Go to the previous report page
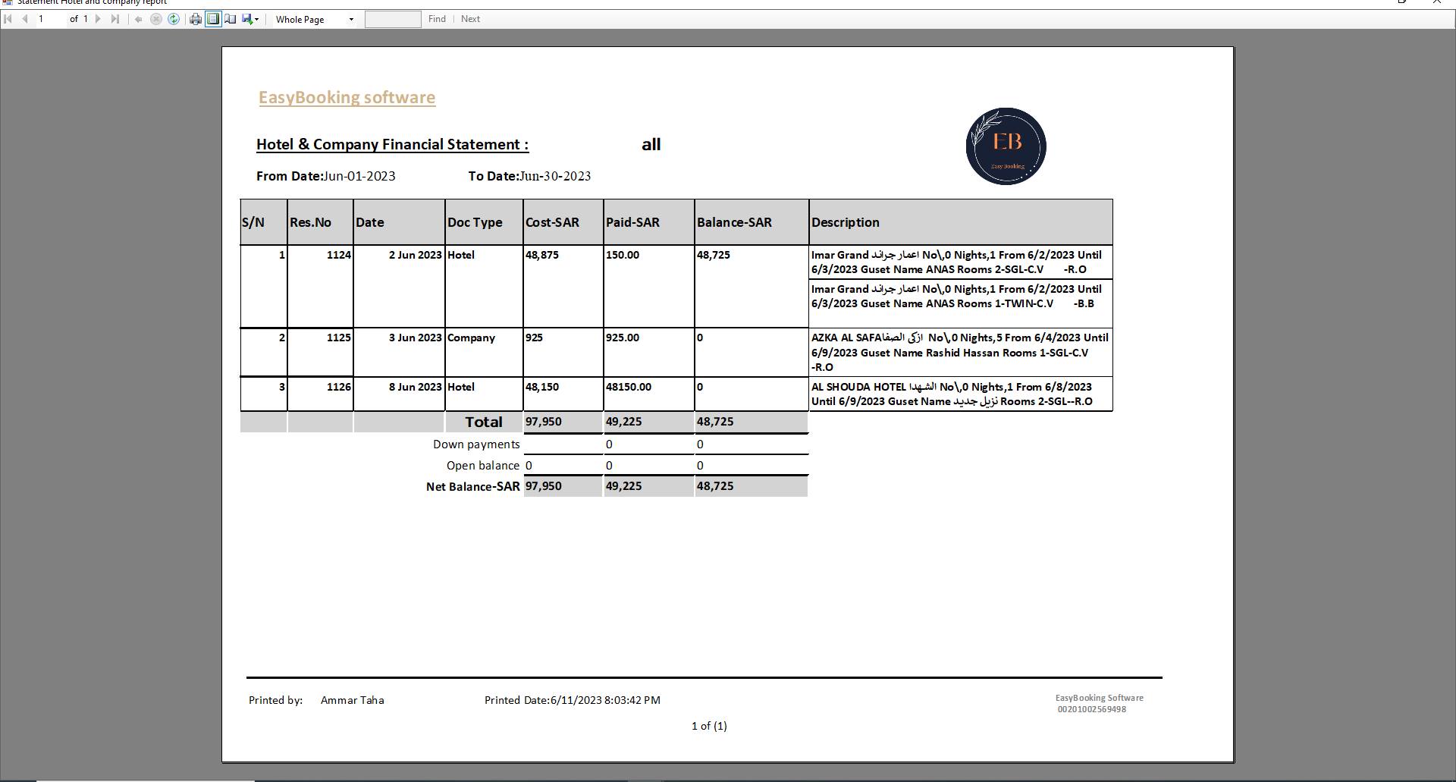Image resolution: width=1456 pixels, height=782 pixels. coord(25,19)
